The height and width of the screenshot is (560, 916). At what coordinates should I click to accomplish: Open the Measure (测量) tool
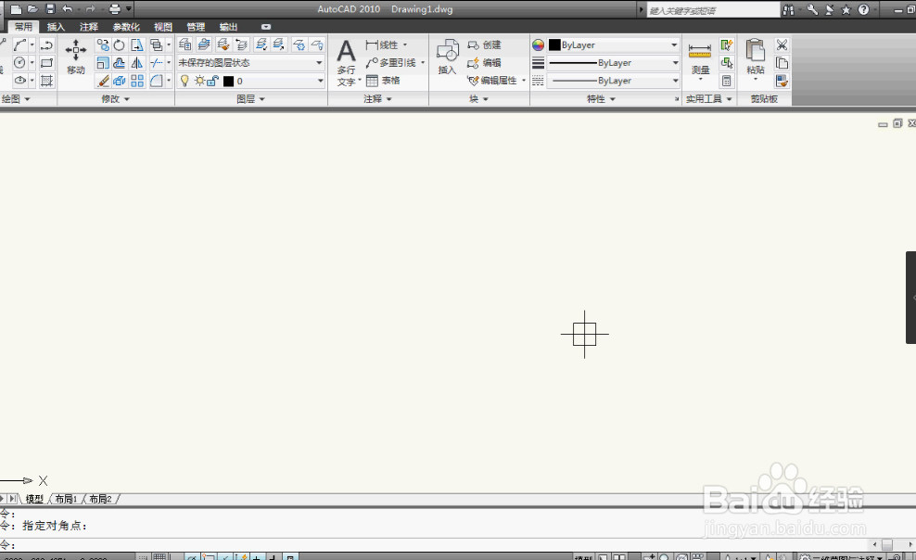[x=700, y=58]
